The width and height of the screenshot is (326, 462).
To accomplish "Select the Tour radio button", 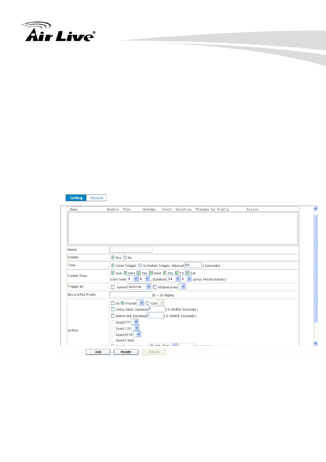I will click(x=147, y=303).
